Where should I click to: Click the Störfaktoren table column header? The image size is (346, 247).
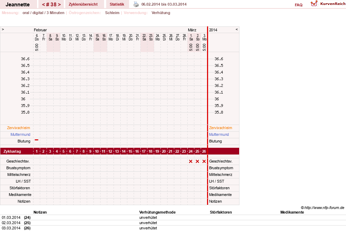point(221,212)
